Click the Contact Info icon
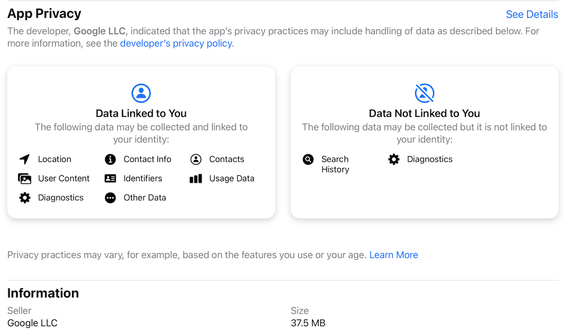571x336 pixels. pyautogui.click(x=110, y=159)
